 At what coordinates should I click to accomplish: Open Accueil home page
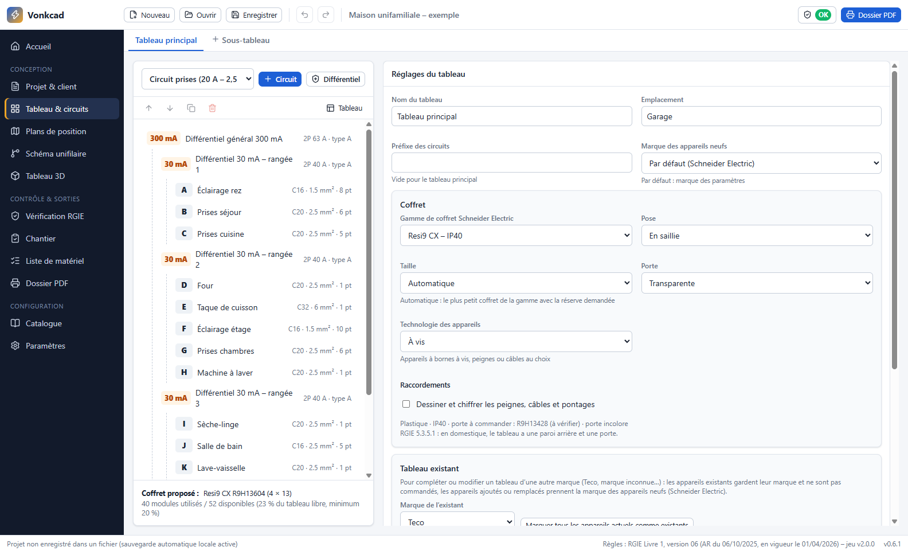(62, 46)
